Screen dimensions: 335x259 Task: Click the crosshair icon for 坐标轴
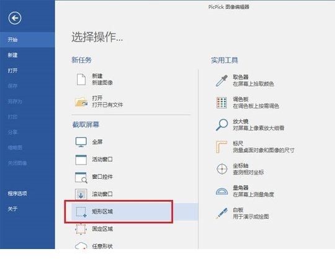(222, 169)
